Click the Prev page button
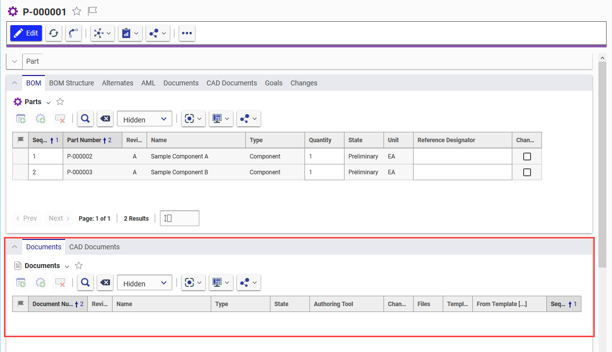 tap(26, 218)
